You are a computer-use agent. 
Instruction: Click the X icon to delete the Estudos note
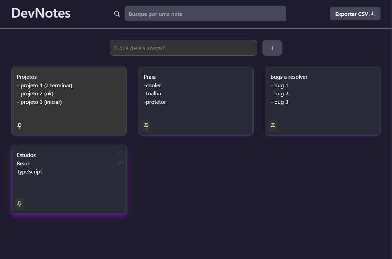(120, 153)
